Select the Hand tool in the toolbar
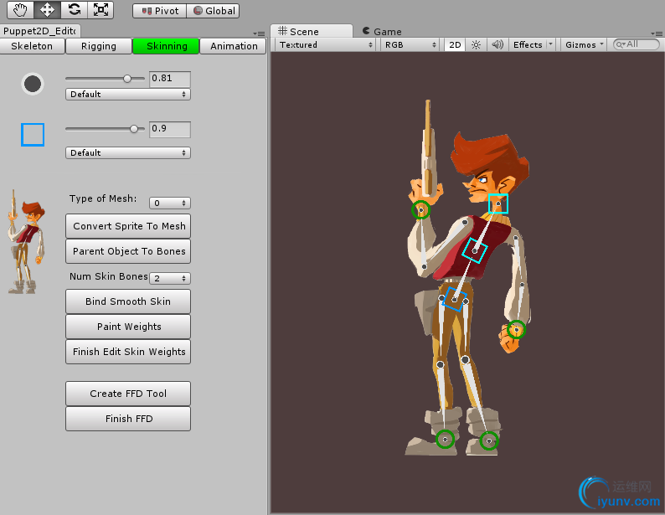The width and height of the screenshot is (665, 515). pos(21,10)
